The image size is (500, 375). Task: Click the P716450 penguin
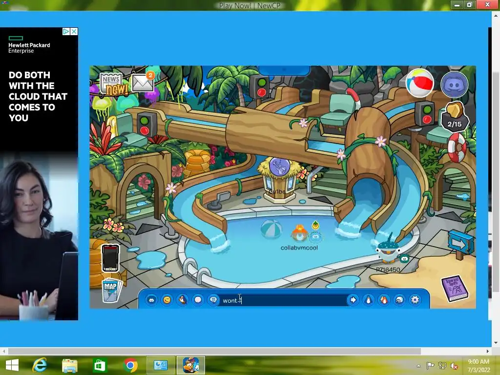pyautogui.click(x=388, y=251)
